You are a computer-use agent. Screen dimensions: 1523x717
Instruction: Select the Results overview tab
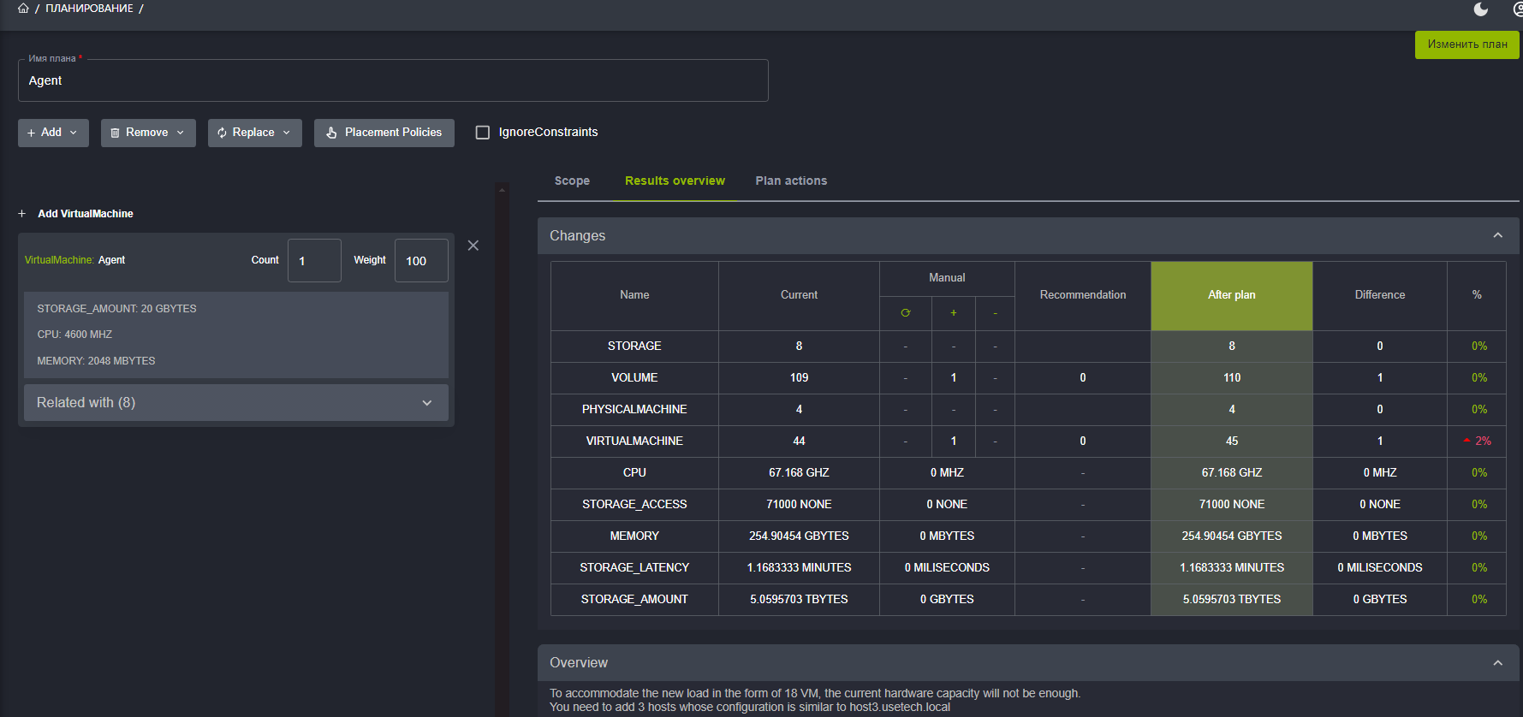(x=675, y=181)
